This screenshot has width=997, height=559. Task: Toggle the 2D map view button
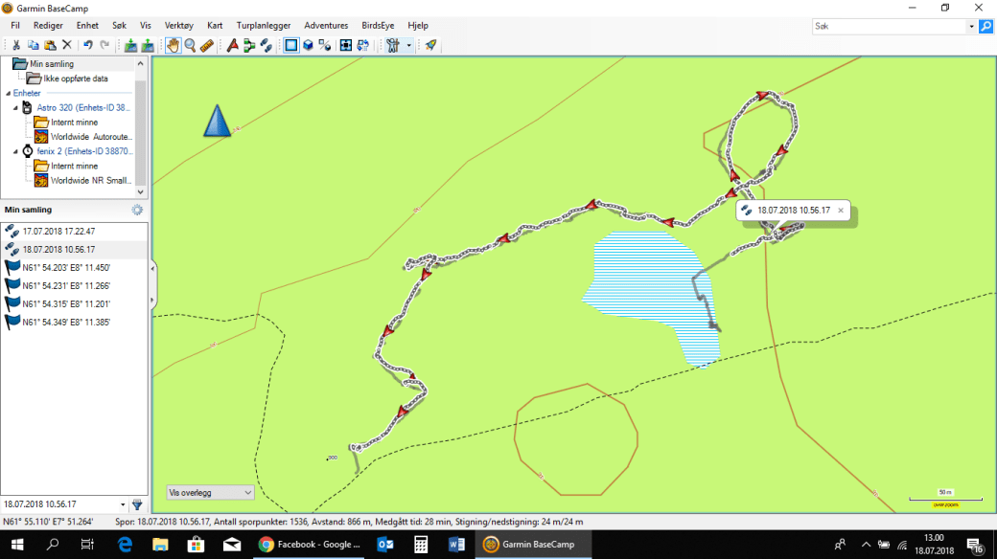[290, 45]
